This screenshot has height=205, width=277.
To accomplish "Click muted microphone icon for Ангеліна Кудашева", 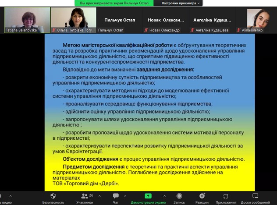I will (x=192, y=30).
